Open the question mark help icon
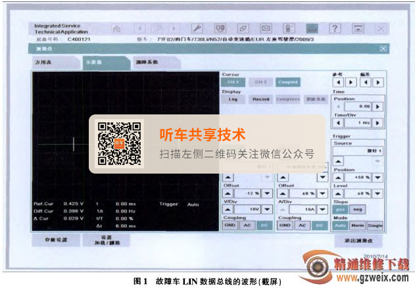This screenshot has width=415, height=288. click(x=335, y=28)
